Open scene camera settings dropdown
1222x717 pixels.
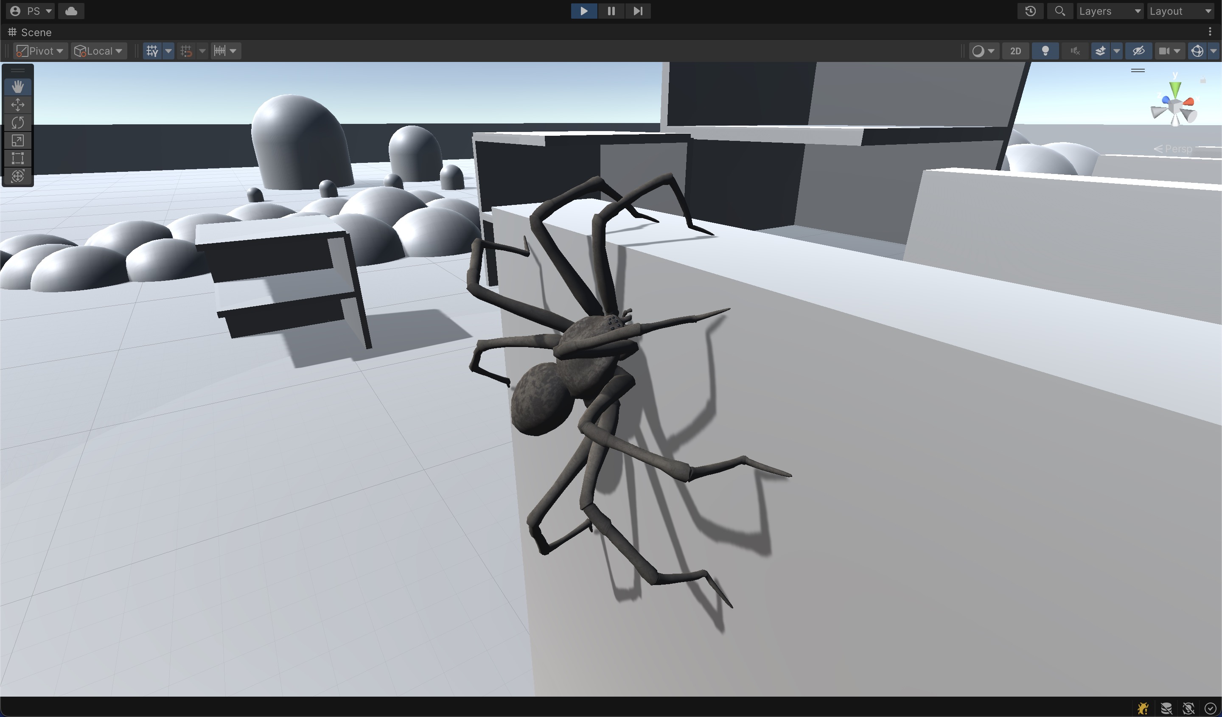point(1170,51)
